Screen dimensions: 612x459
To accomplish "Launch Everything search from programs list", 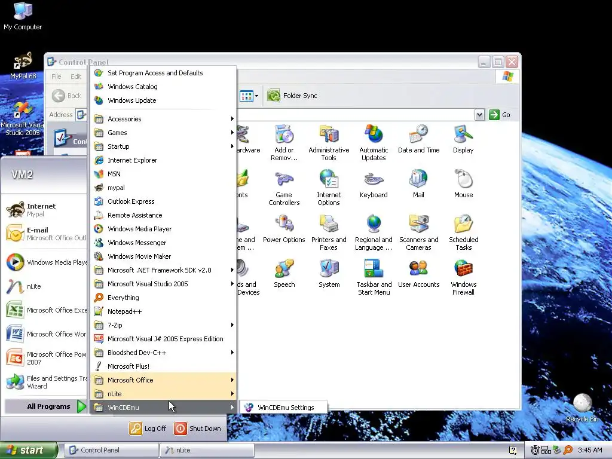I will click(x=163, y=298).
